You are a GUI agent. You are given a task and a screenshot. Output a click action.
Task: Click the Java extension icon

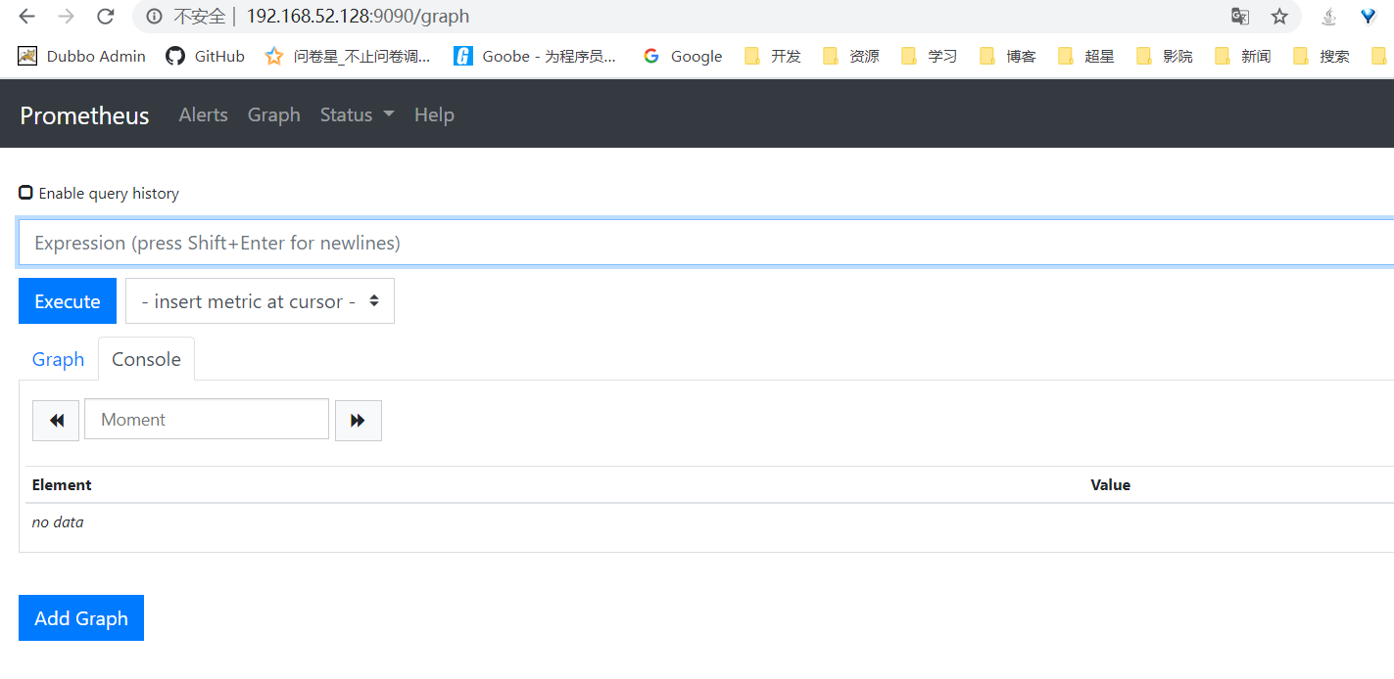pos(1329,17)
